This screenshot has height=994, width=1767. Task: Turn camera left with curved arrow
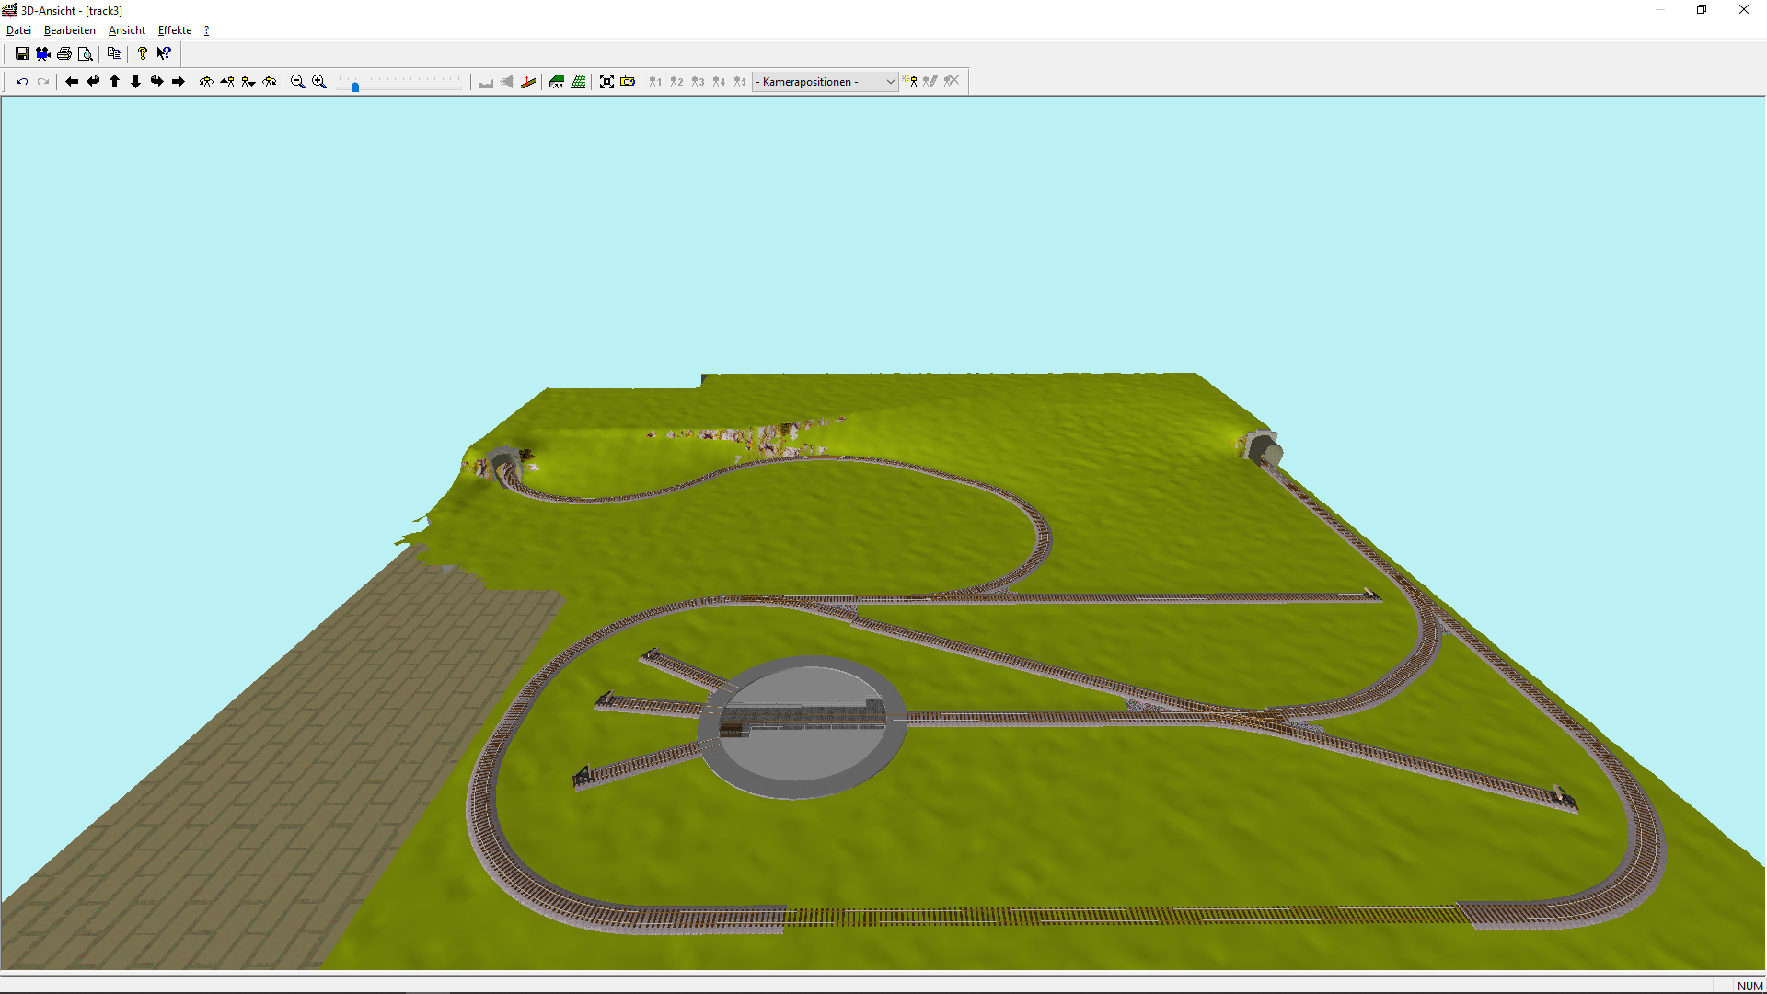coord(93,82)
